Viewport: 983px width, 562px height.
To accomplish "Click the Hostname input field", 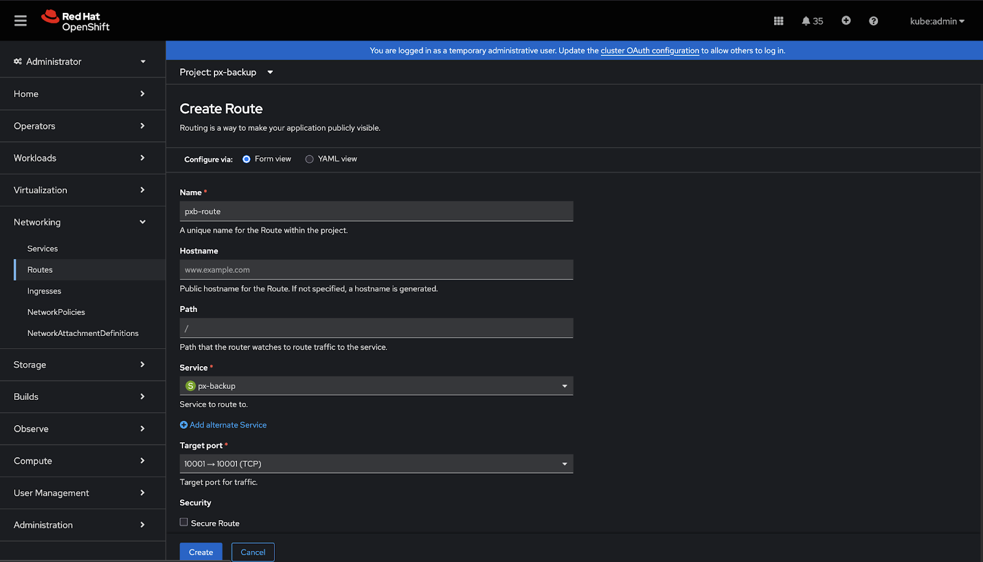I will 376,270.
